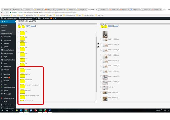Tick the checkbox next to folder 08

click(x=19, y=48)
